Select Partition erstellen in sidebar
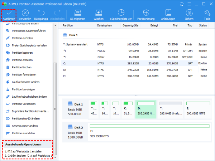This screenshot has height=161, width=215. click(19, 60)
